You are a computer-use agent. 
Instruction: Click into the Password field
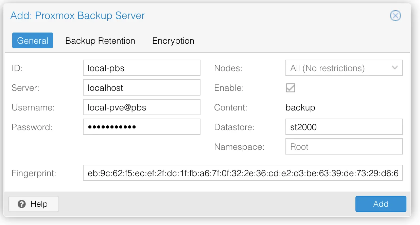click(x=142, y=127)
